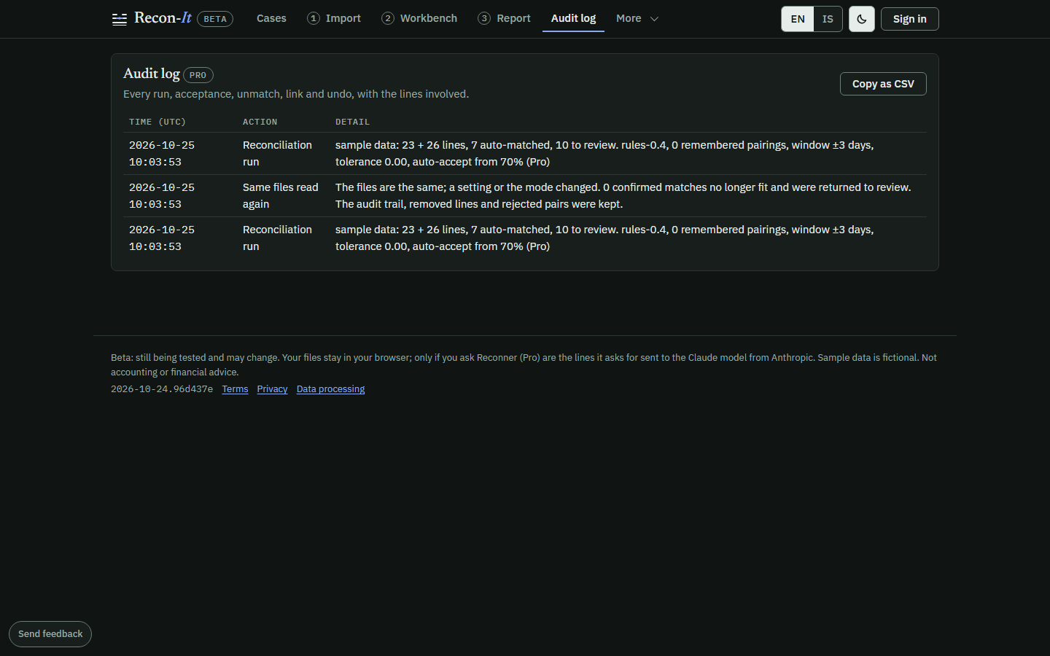
Task: Switch language to IS
Action: 828,19
